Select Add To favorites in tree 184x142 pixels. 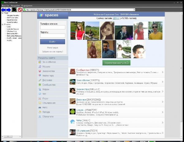tap(13, 17)
